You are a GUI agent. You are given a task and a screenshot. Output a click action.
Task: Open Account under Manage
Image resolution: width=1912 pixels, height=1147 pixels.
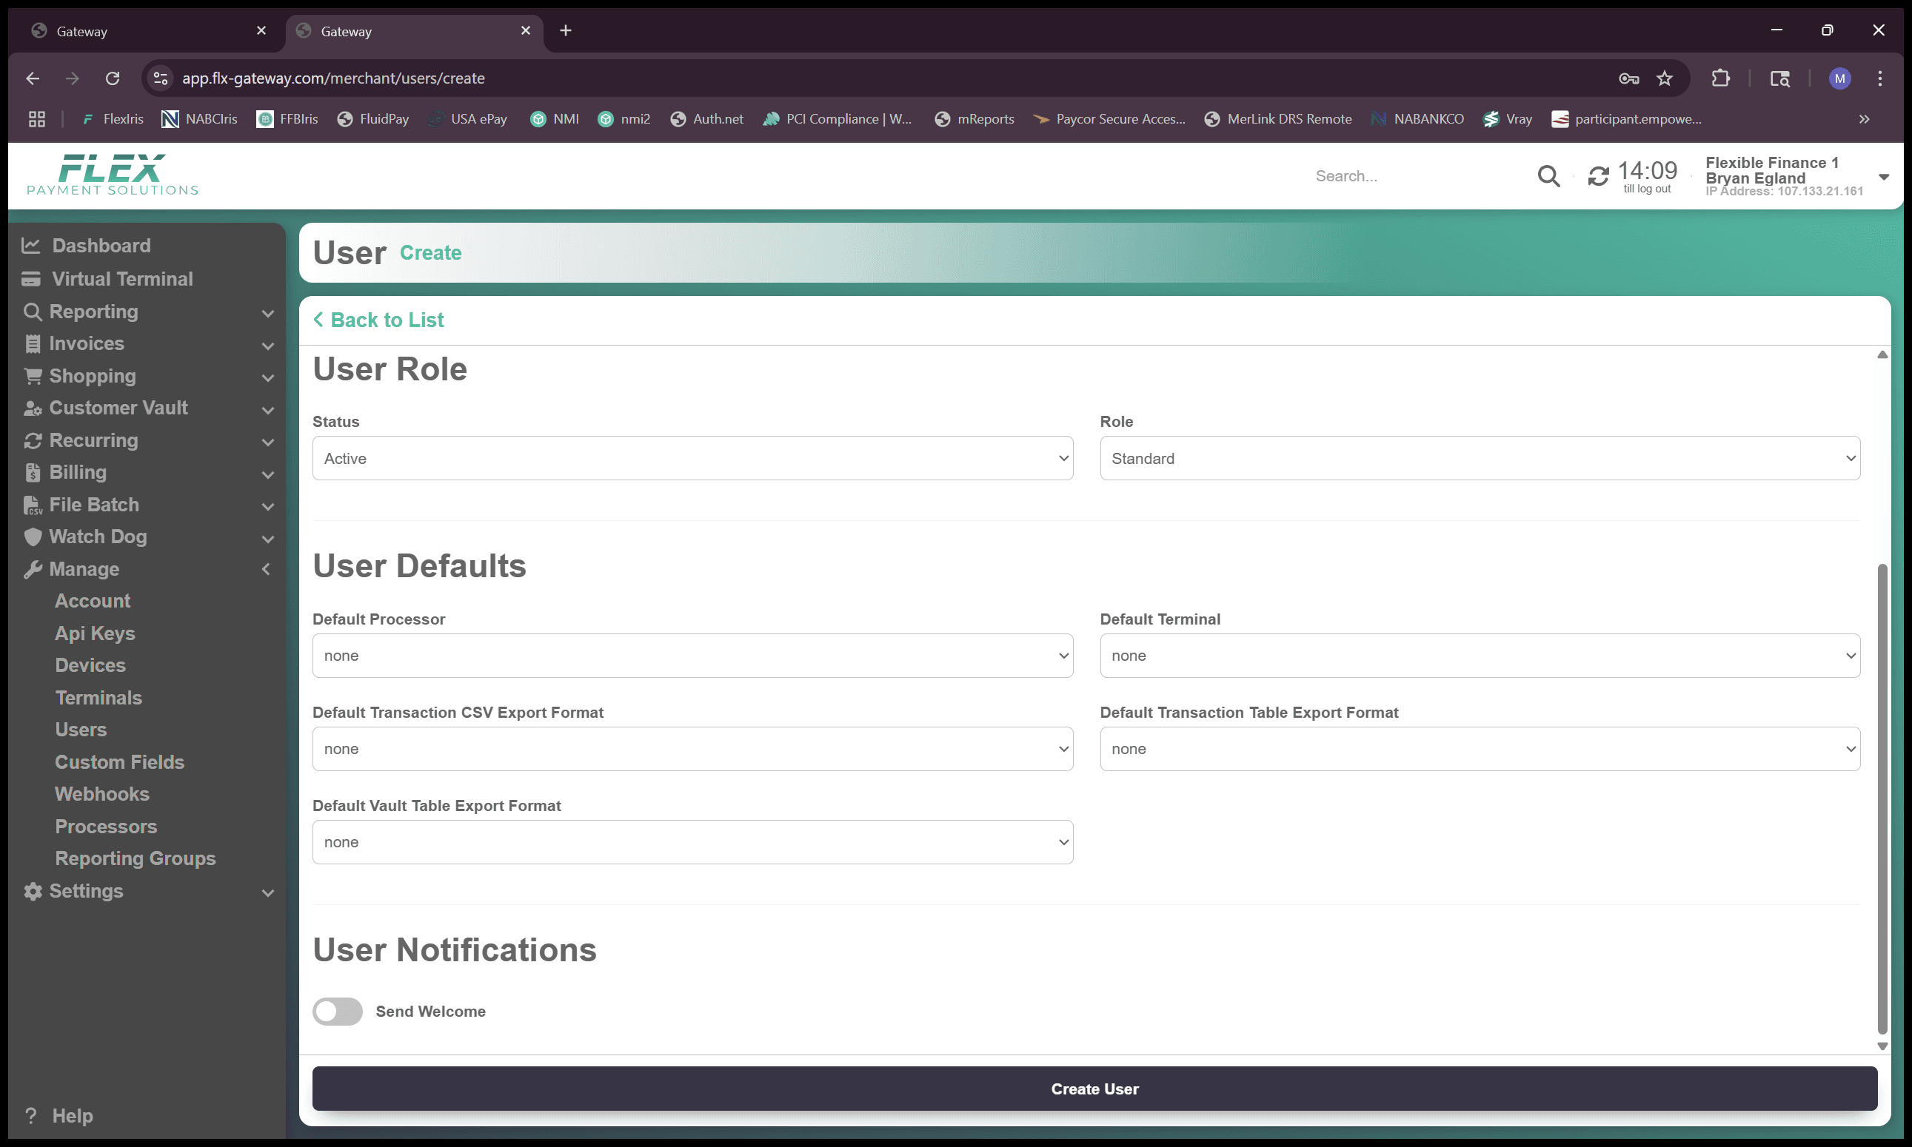point(93,602)
